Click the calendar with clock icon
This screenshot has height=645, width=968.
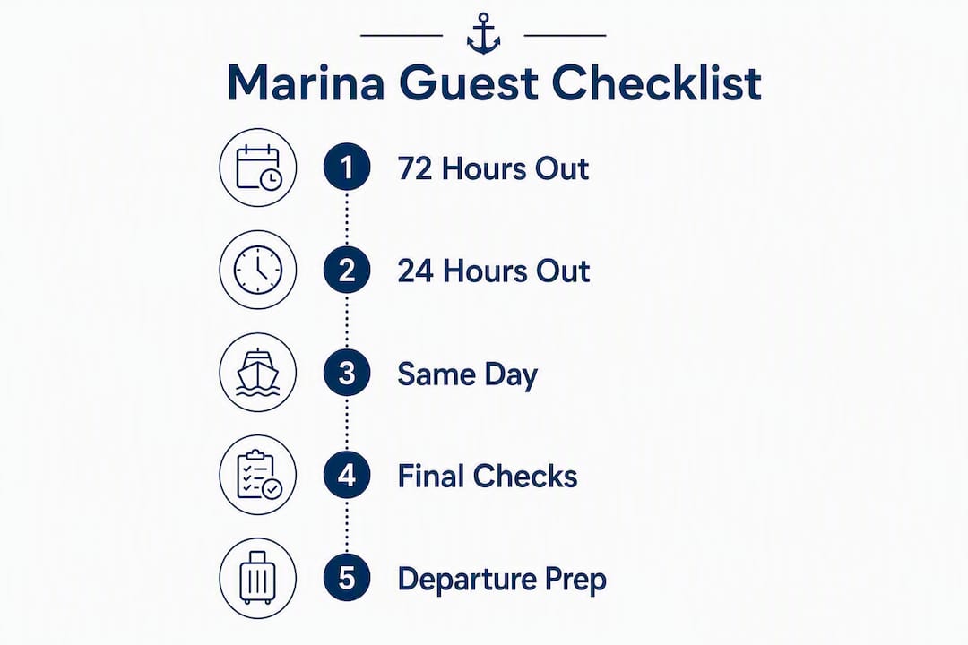258,168
